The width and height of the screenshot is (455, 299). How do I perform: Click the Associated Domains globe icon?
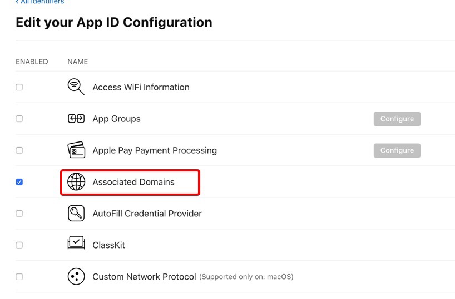pyautogui.click(x=76, y=182)
